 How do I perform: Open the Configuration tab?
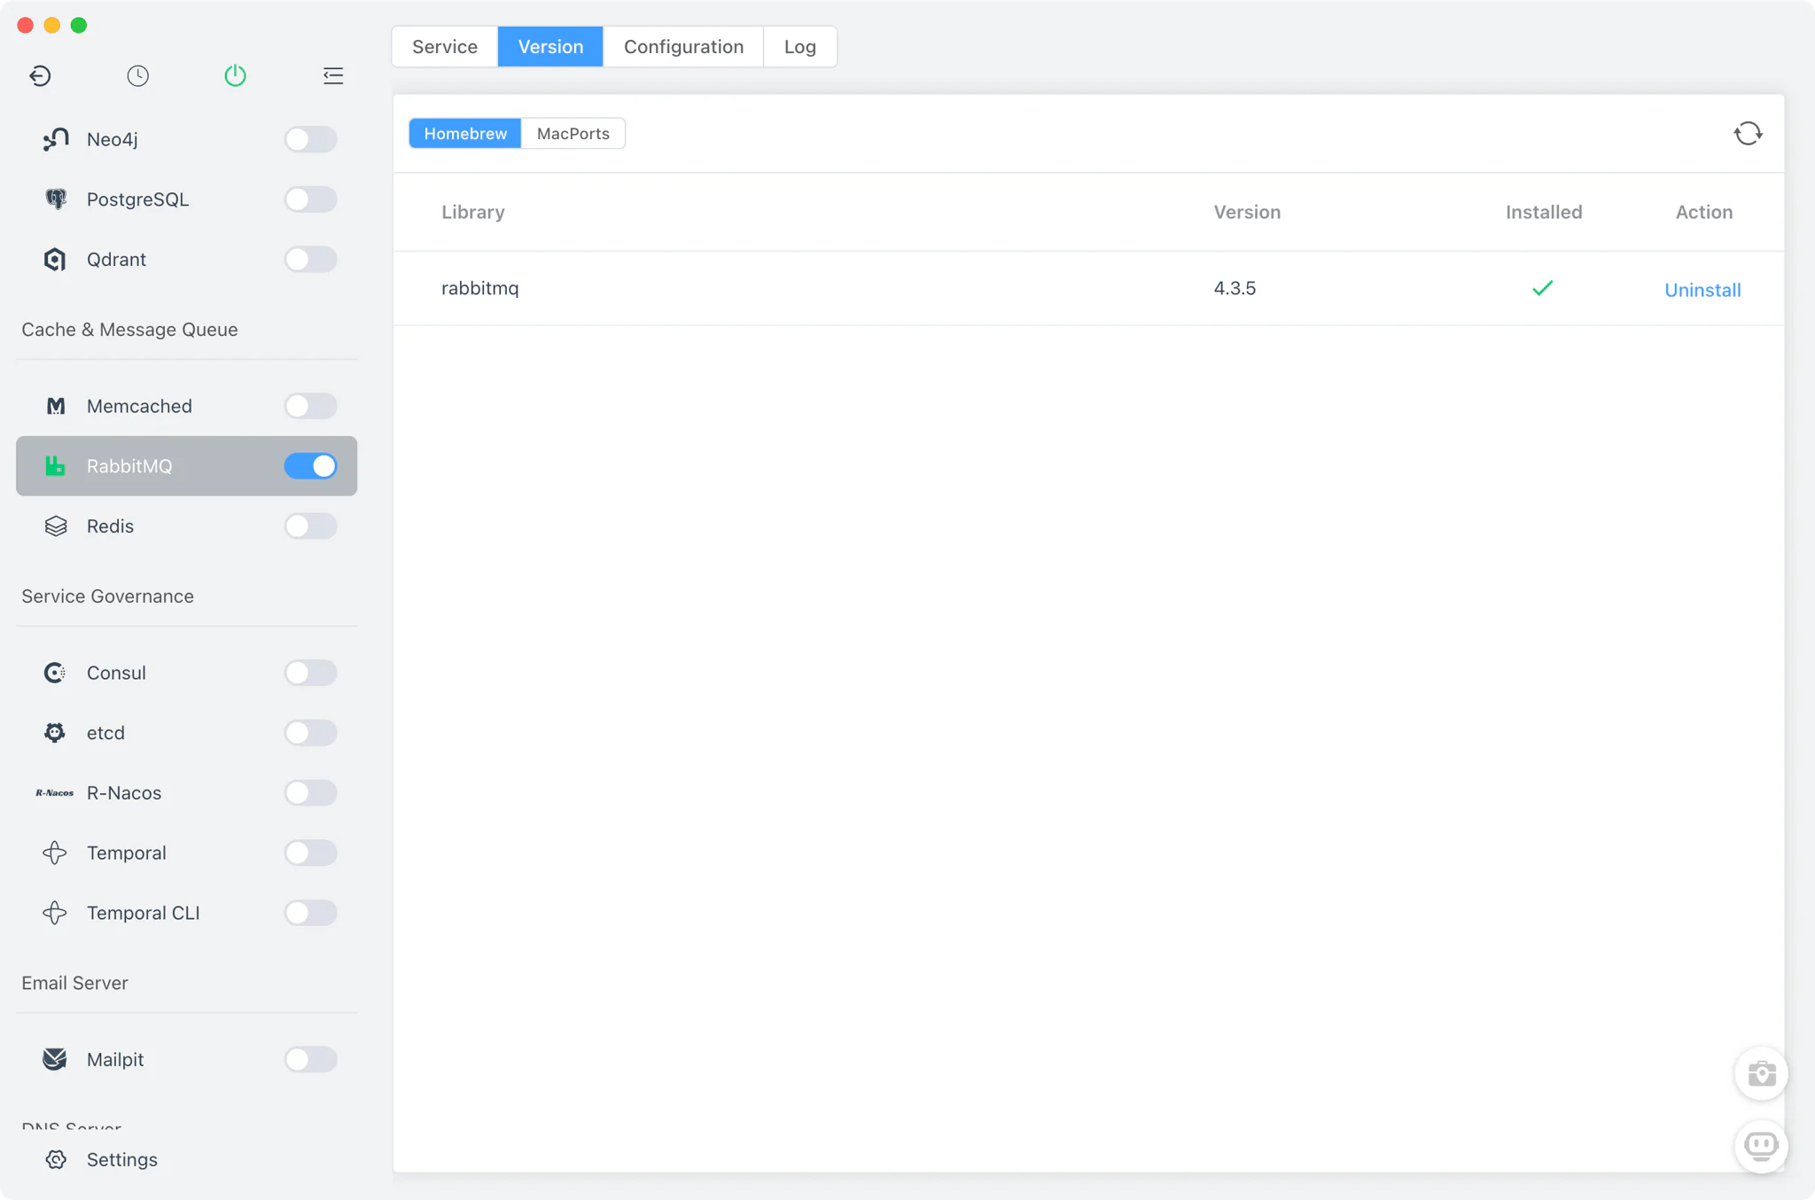point(683,46)
